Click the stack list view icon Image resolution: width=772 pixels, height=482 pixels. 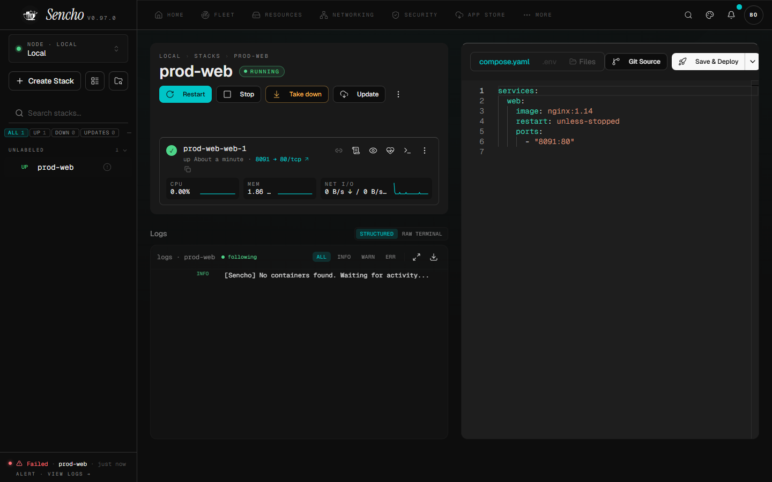point(95,81)
